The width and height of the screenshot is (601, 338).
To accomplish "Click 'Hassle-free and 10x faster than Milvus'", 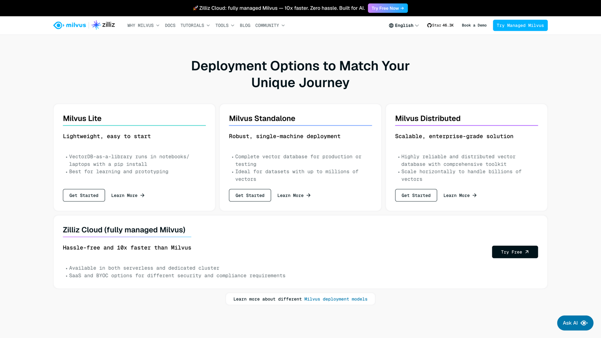I will coord(127,248).
